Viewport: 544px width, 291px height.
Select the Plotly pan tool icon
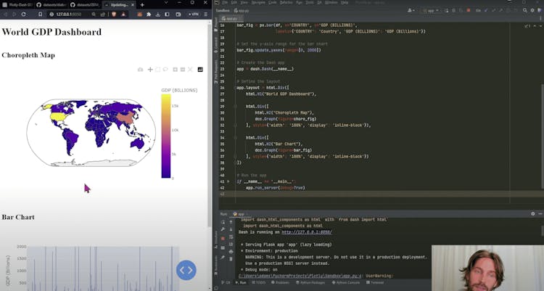[x=150, y=70]
